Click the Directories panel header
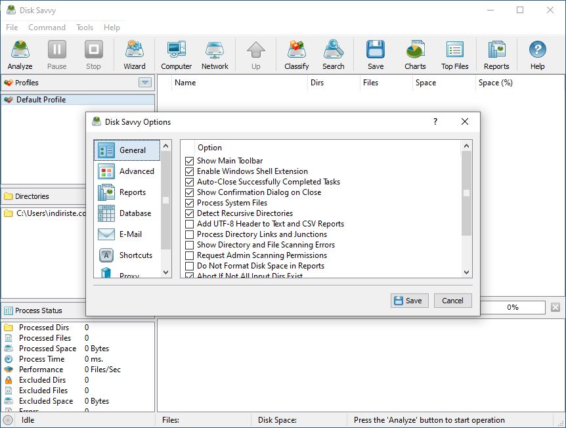 coord(43,196)
